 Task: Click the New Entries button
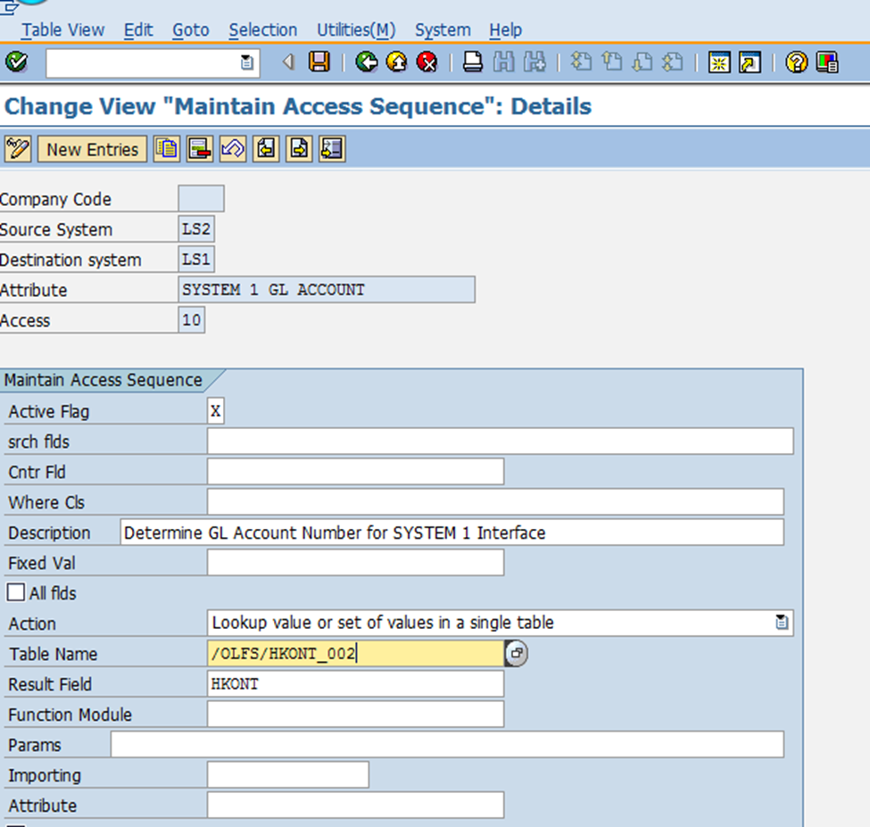(92, 149)
